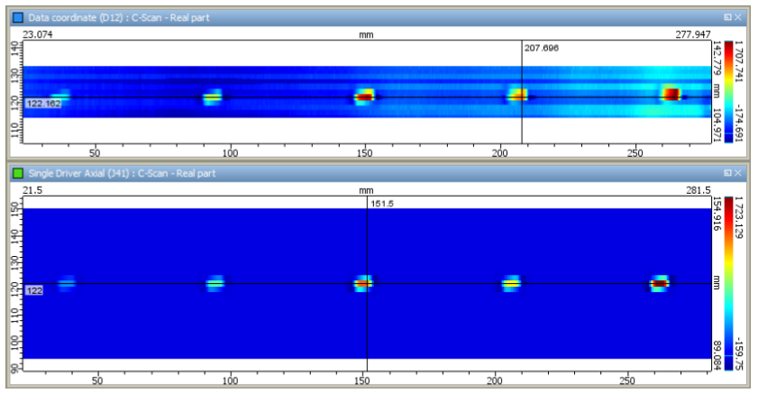Screen dimensions: 758x393
Task: Click the 122.162 horizontal cursor label
Action: 43,104
